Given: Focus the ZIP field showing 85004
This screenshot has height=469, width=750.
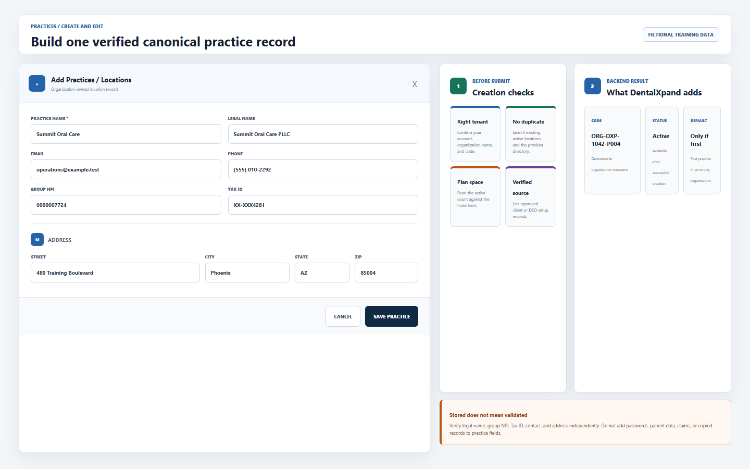Looking at the screenshot, I should [386, 273].
